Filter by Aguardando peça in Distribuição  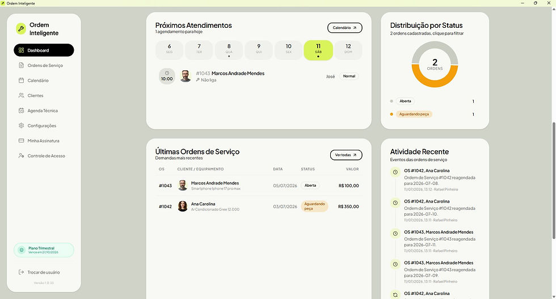414,114
